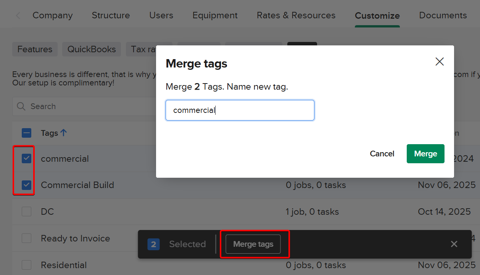The height and width of the screenshot is (275, 480).
Task: Uncheck the Commercial Build checkbox
Action: tap(26, 185)
